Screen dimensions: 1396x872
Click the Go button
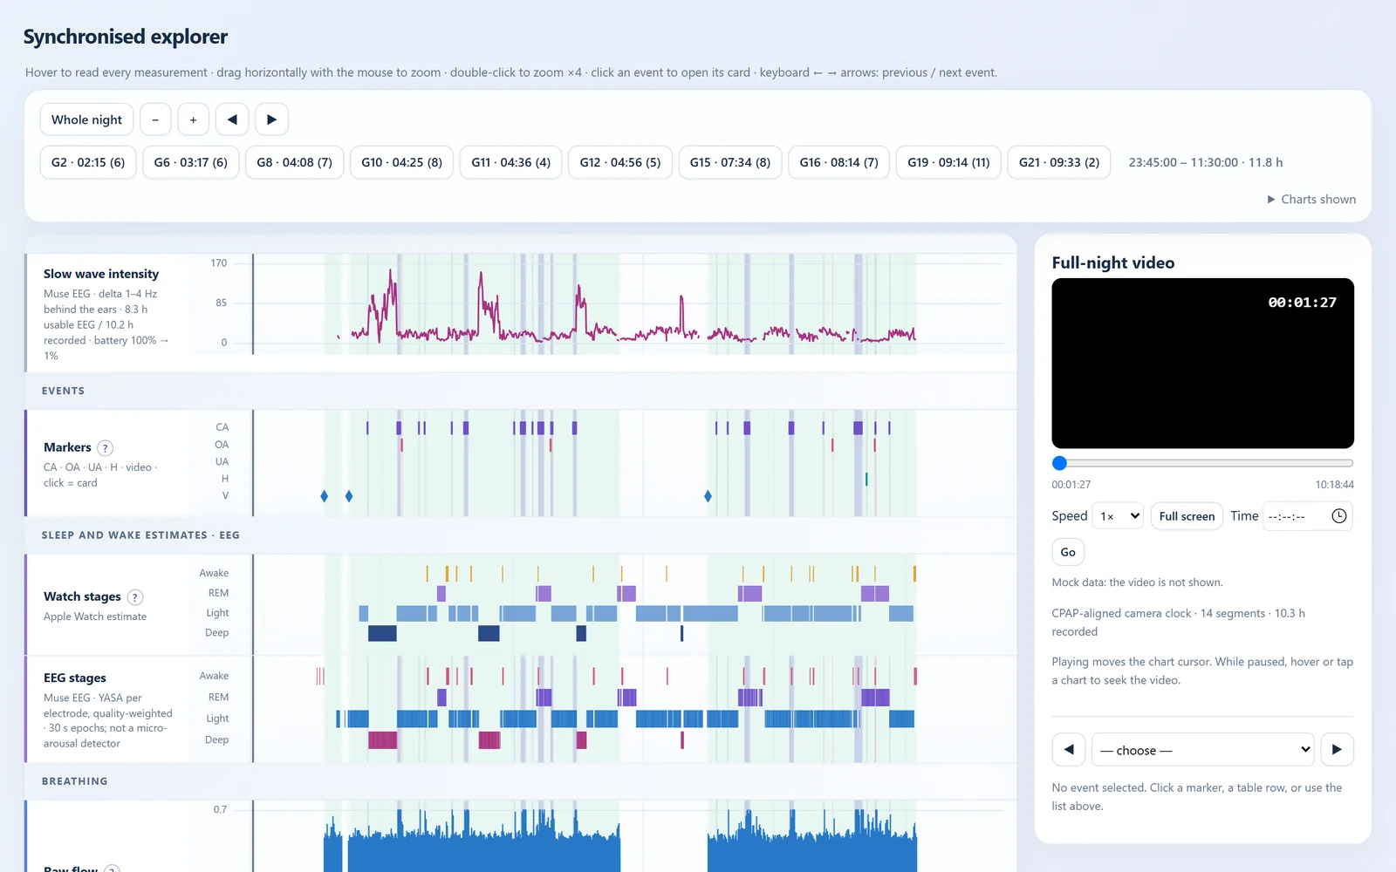point(1068,552)
